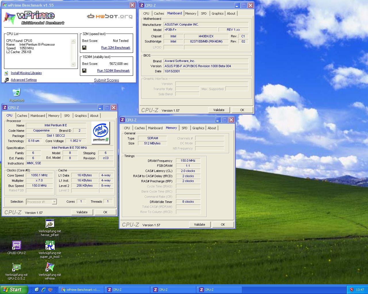
Task: Click Validate in the Memory CPU-Z window
Action: [x=200, y=225]
